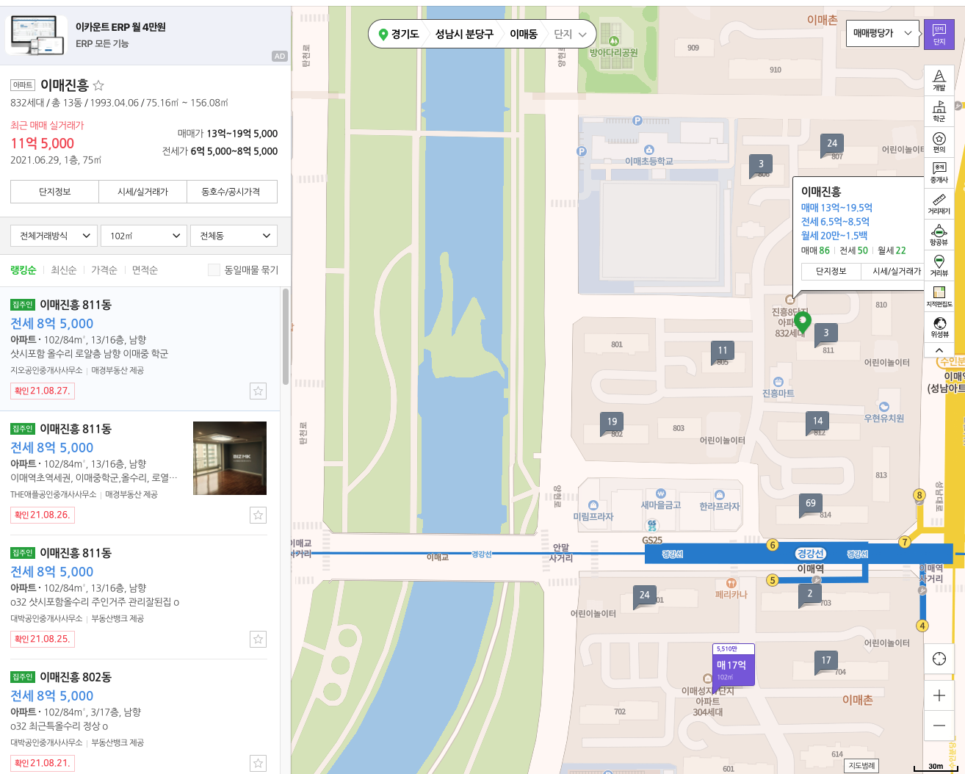The image size is (965, 774).
Task: Bookmark the 확인 21.08.27 listing star
Action: (x=258, y=391)
